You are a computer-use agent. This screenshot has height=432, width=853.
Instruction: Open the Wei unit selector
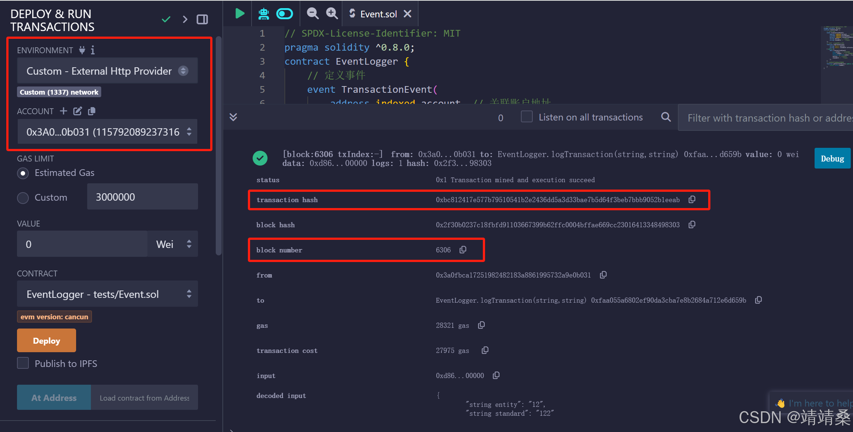(x=173, y=244)
